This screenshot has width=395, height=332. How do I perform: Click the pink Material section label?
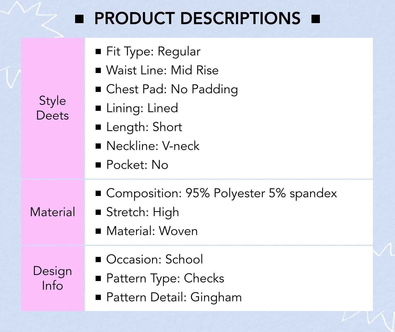pyautogui.click(x=53, y=212)
